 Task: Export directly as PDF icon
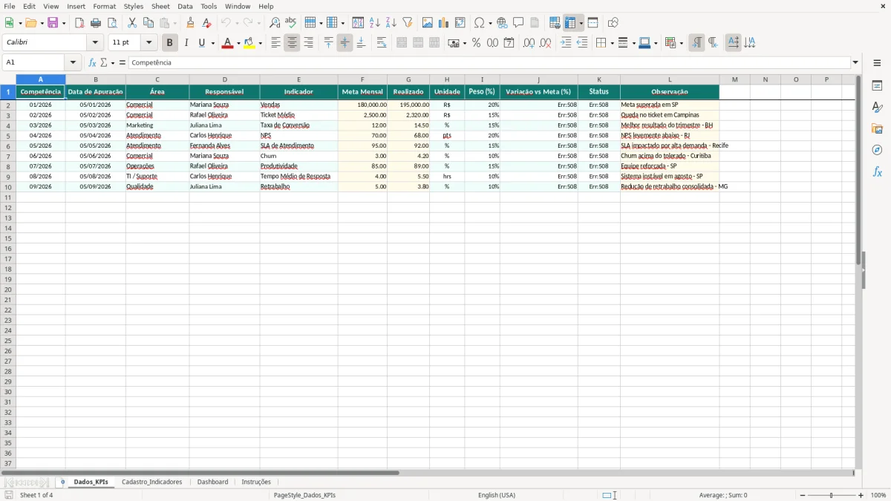(79, 23)
